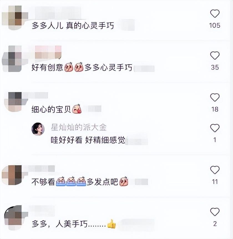Viewport: 233px width, 239px height.
Task: Tap the thumbs-up emoji in the last comment
Action: [112, 224]
